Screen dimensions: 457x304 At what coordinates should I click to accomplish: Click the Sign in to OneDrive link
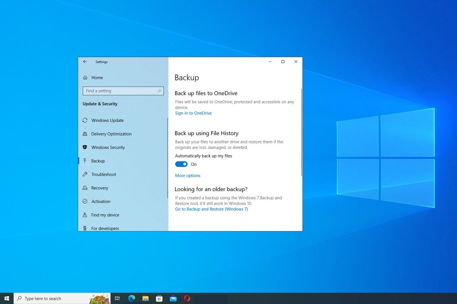(x=193, y=113)
